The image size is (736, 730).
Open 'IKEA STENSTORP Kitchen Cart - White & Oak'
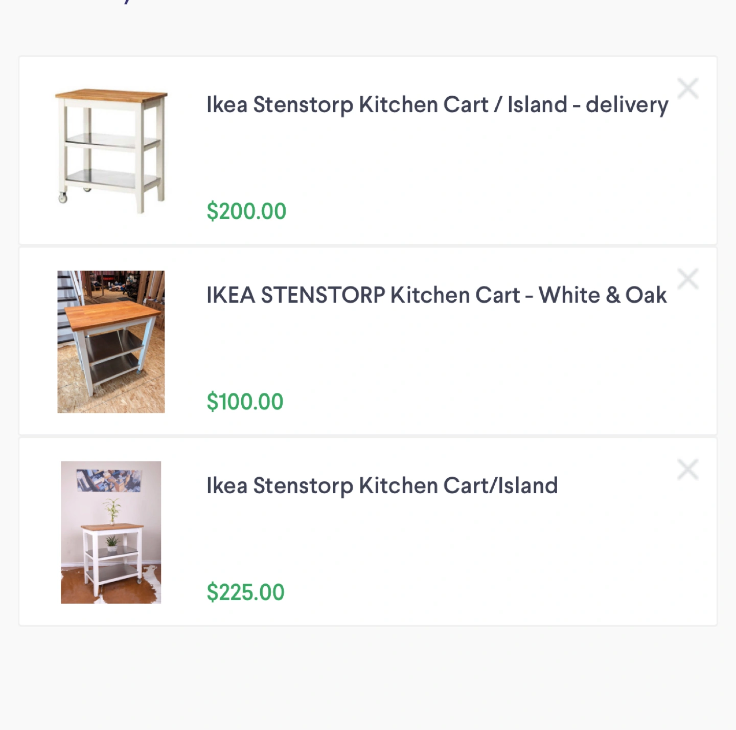pos(436,295)
